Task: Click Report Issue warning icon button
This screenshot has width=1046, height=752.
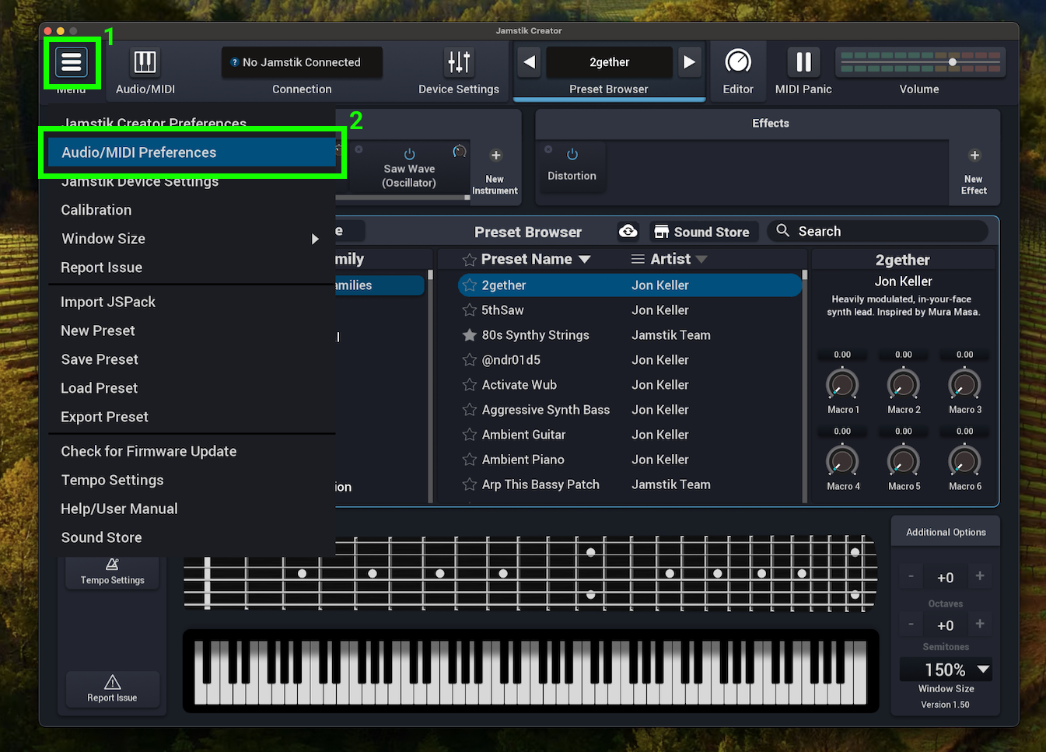Action: (113, 688)
